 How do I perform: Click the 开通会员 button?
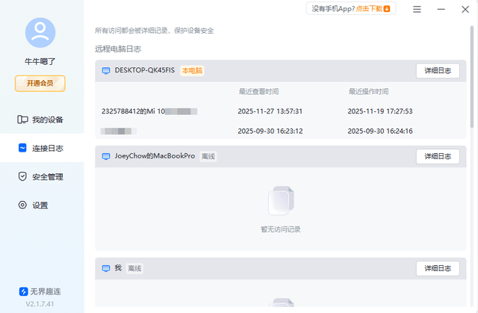(x=41, y=84)
